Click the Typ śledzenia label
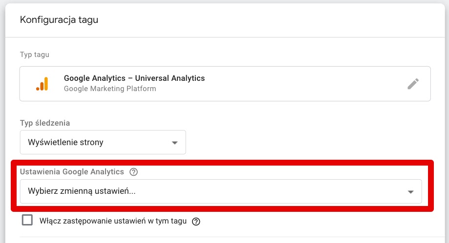The height and width of the screenshot is (243, 449). tap(45, 123)
